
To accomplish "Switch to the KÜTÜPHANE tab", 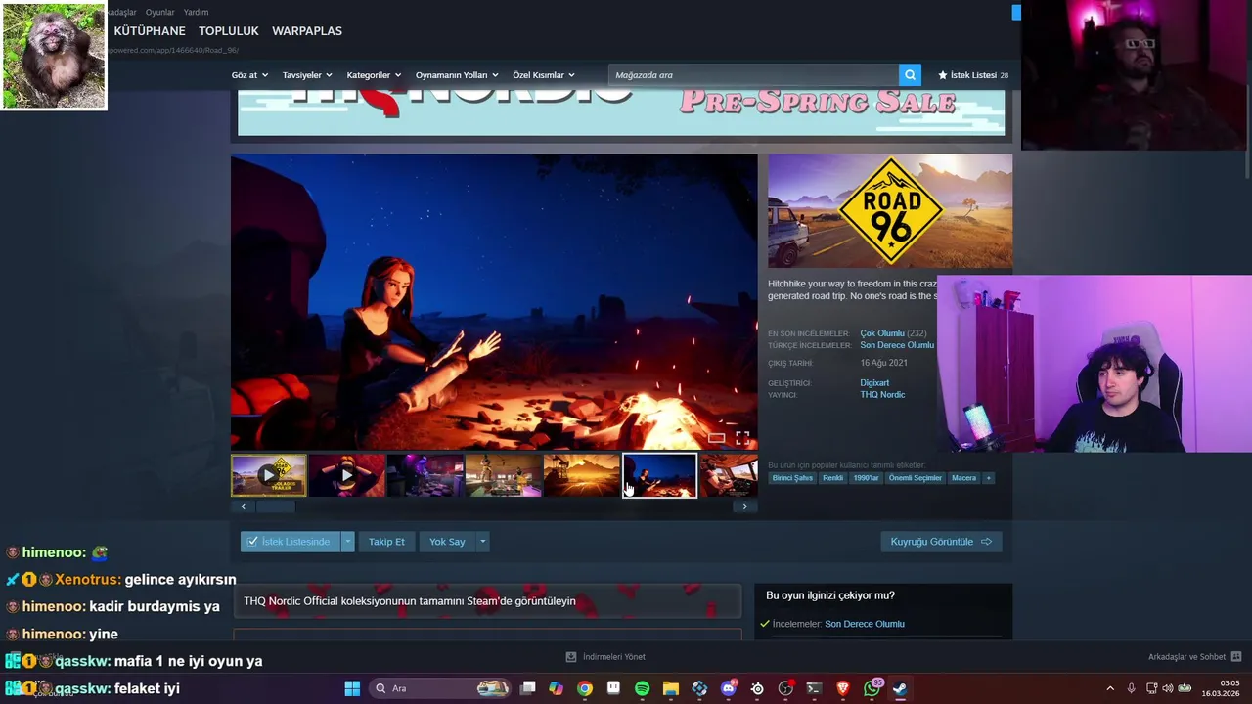I will [150, 31].
